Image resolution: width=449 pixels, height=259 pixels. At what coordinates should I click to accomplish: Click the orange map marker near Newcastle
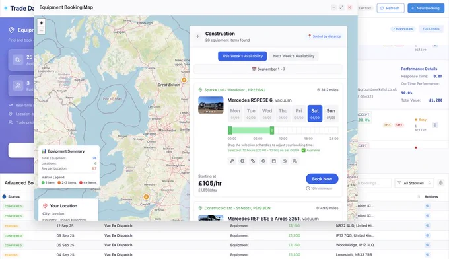click(x=184, y=80)
